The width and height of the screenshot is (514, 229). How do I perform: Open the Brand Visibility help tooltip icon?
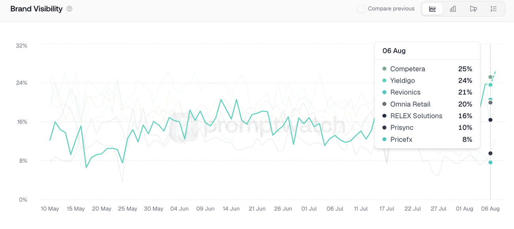coord(70,9)
